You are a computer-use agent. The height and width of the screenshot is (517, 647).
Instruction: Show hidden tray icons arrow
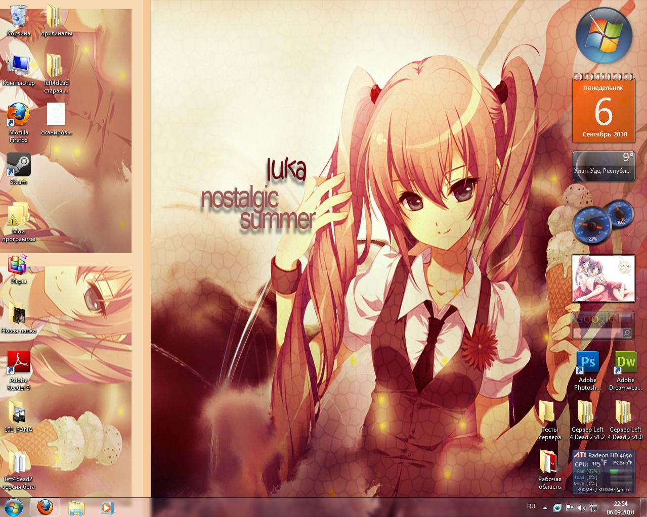pyautogui.click(x=545, y=507)
